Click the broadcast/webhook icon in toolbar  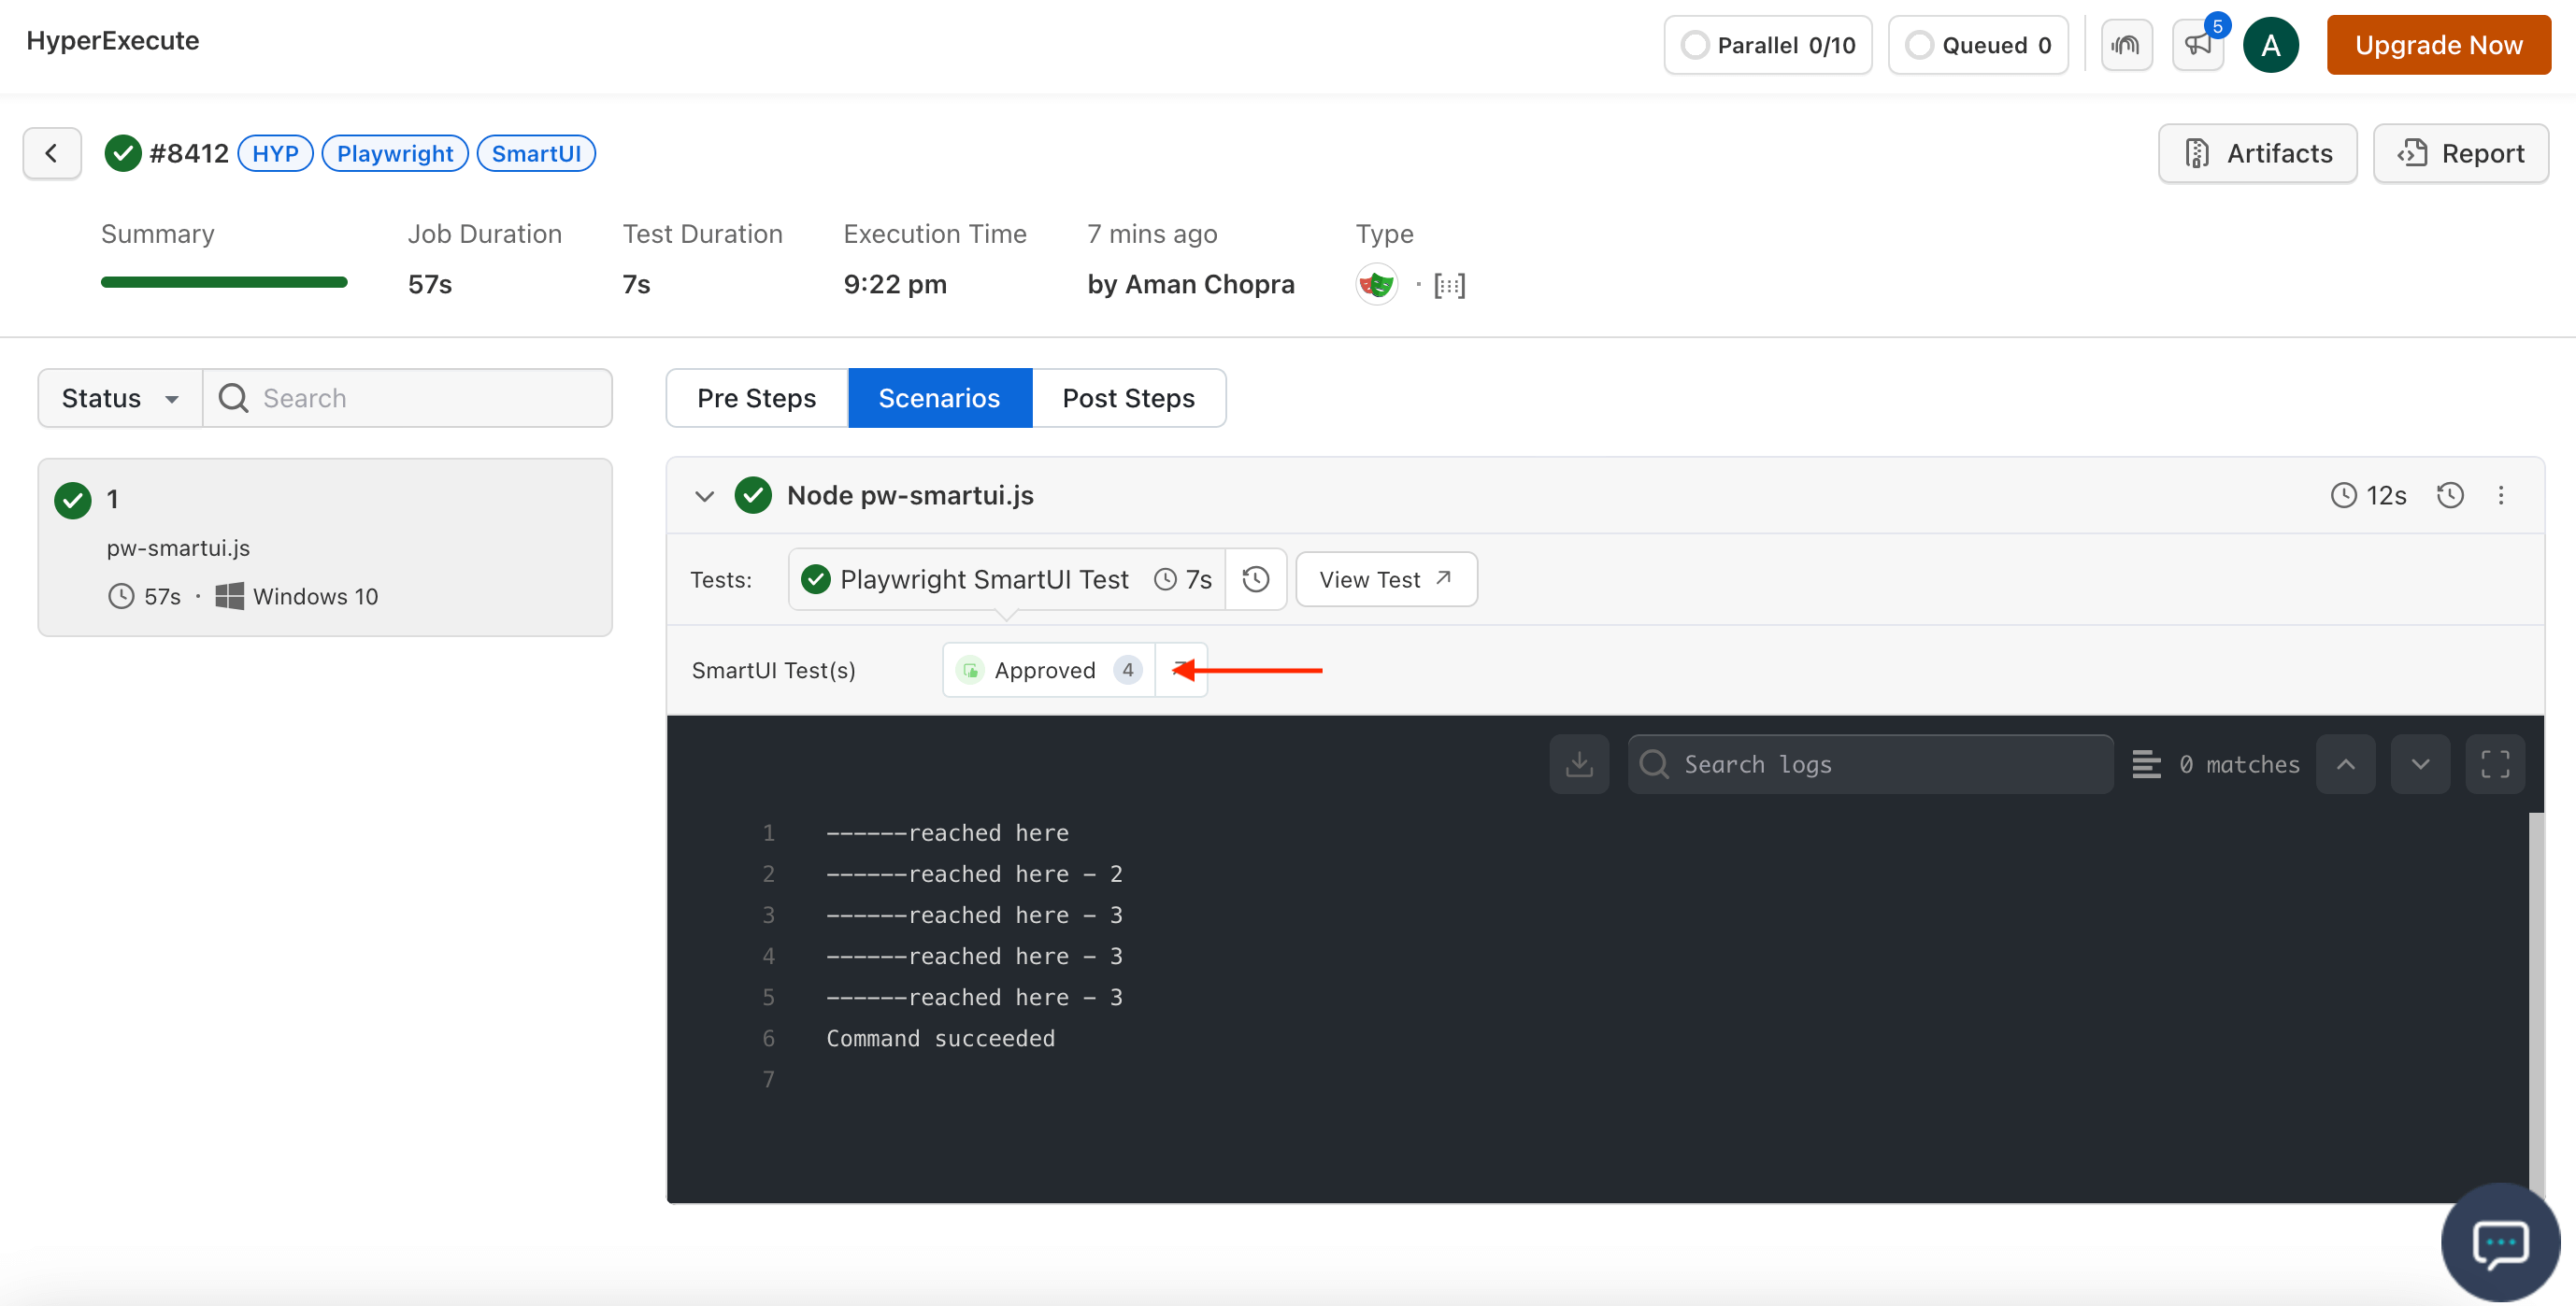(x=2127, y=45)
